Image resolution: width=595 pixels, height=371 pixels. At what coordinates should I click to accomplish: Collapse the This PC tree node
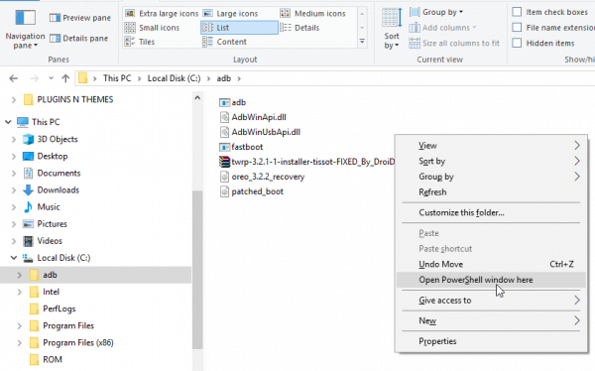8,122
